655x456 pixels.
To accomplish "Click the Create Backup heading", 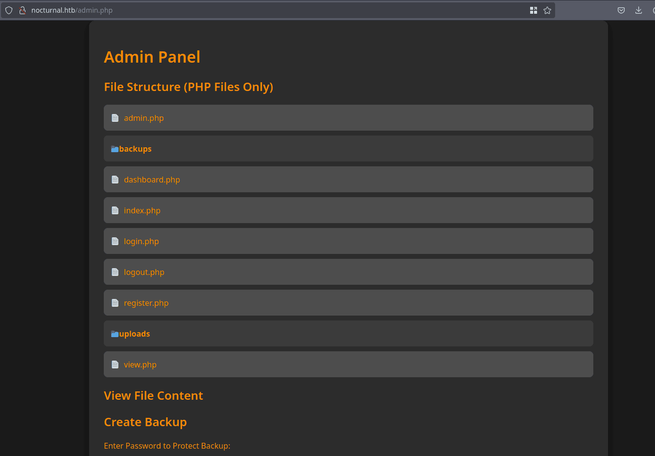I will tap(145, 422).
